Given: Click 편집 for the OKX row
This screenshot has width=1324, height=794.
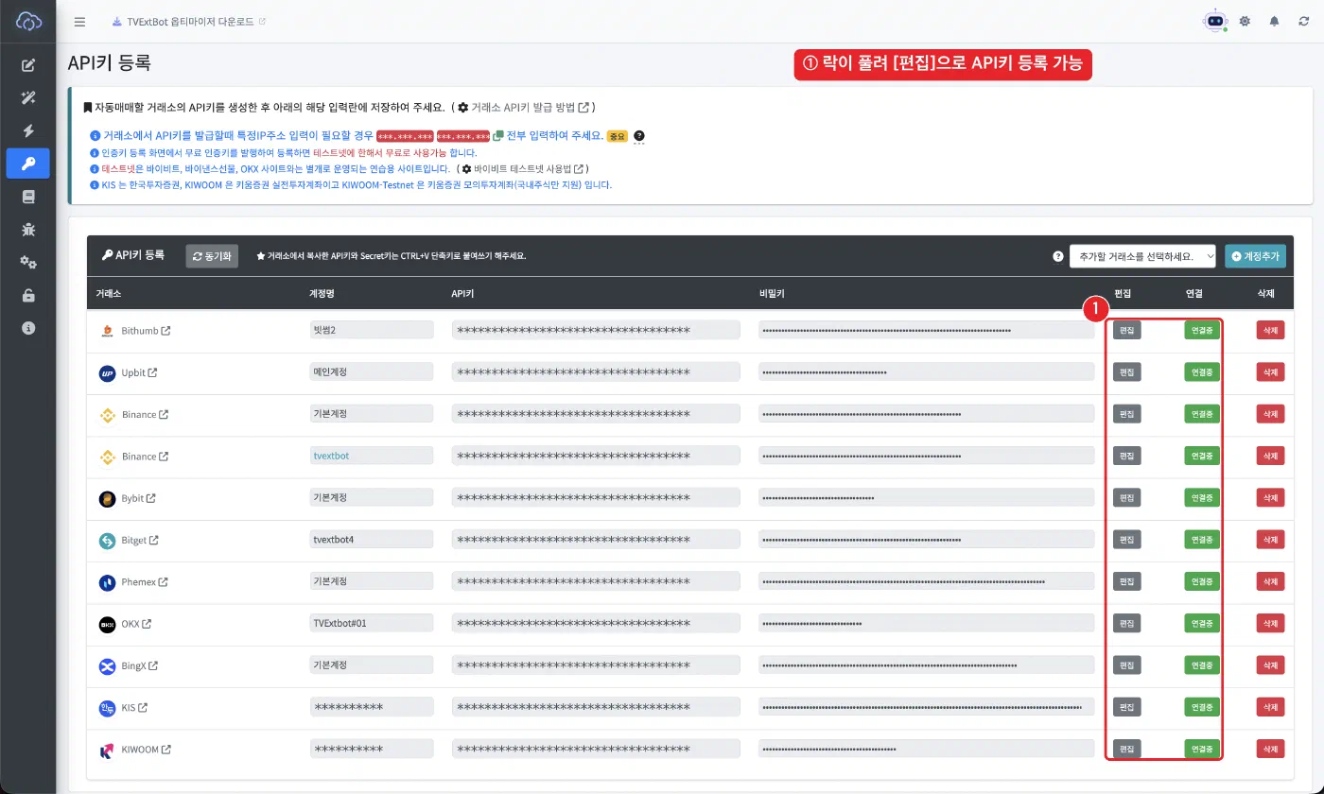Looking at the screenshot, I should click(x=1126, y=624).
